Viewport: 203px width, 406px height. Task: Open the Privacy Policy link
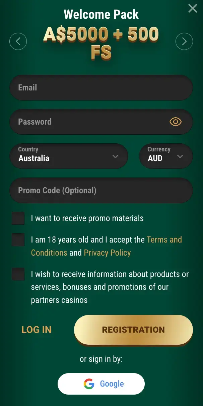tap(107, 253)
